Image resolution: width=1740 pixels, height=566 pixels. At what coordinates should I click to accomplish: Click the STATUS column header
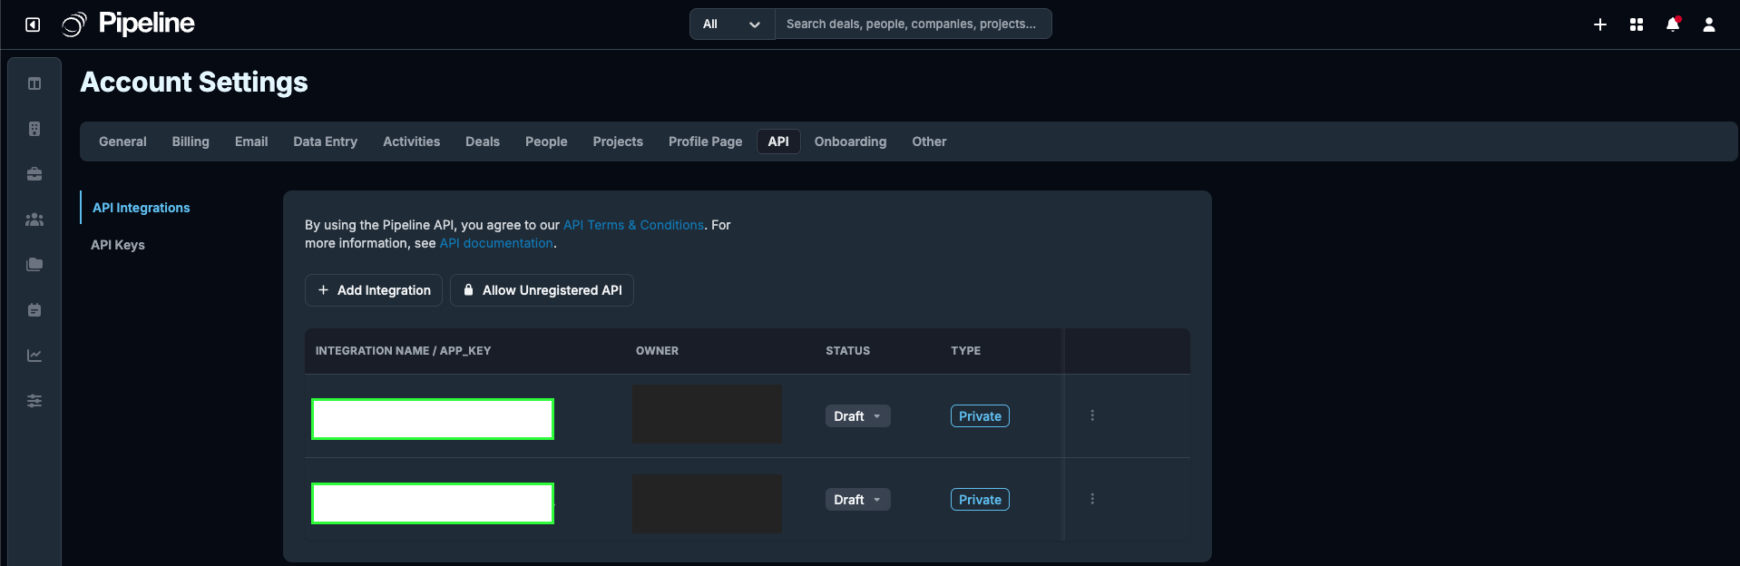(847, 351)
